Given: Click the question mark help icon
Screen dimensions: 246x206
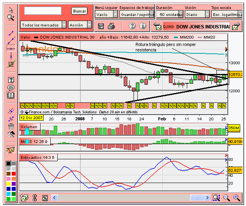Looking at the screenshot, I should [x=132, y=26].
